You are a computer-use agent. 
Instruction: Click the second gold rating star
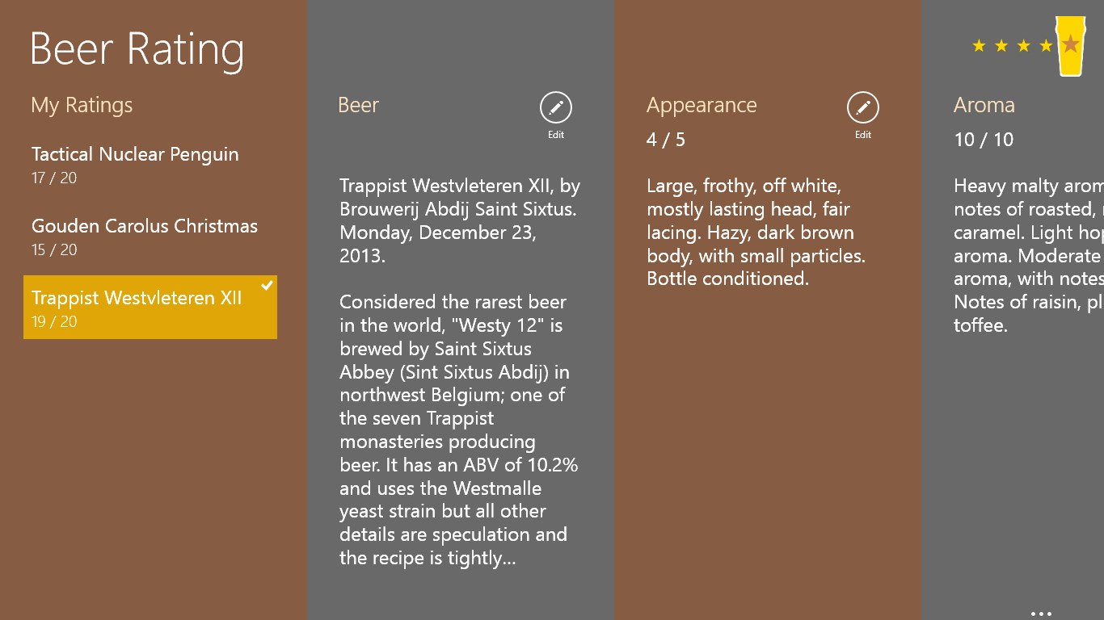click(1001, 46)
